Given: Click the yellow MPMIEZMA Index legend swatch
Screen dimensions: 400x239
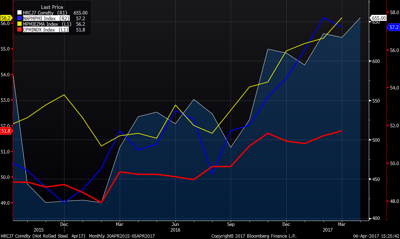Looking at the screenshot, I should click(x=19, y=24).
